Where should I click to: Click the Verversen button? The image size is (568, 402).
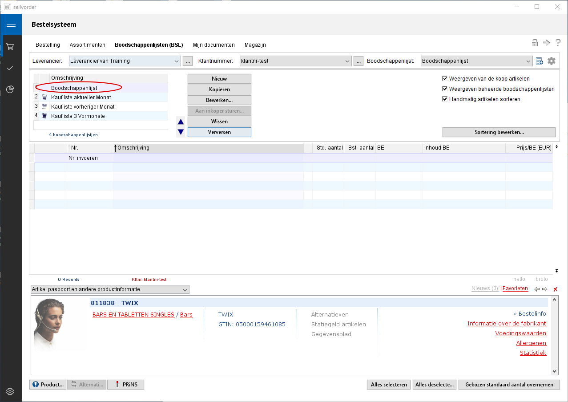[x=219, y=132]
